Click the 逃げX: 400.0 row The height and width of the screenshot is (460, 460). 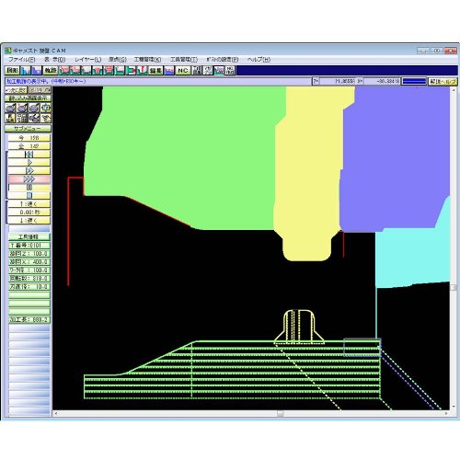click(x=29, y=262)
